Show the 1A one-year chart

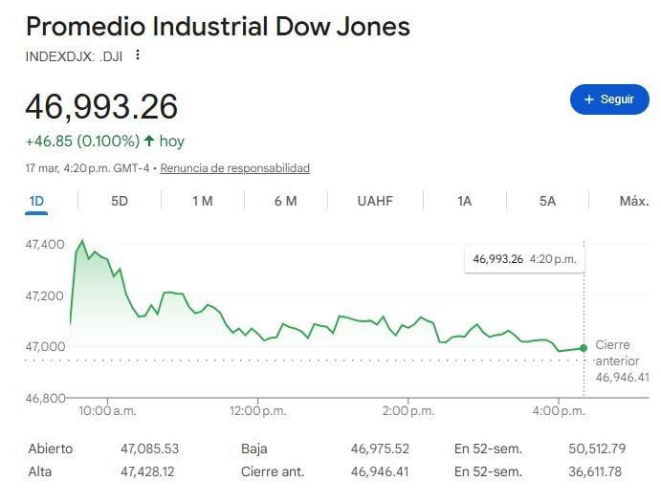coord(464,201)
